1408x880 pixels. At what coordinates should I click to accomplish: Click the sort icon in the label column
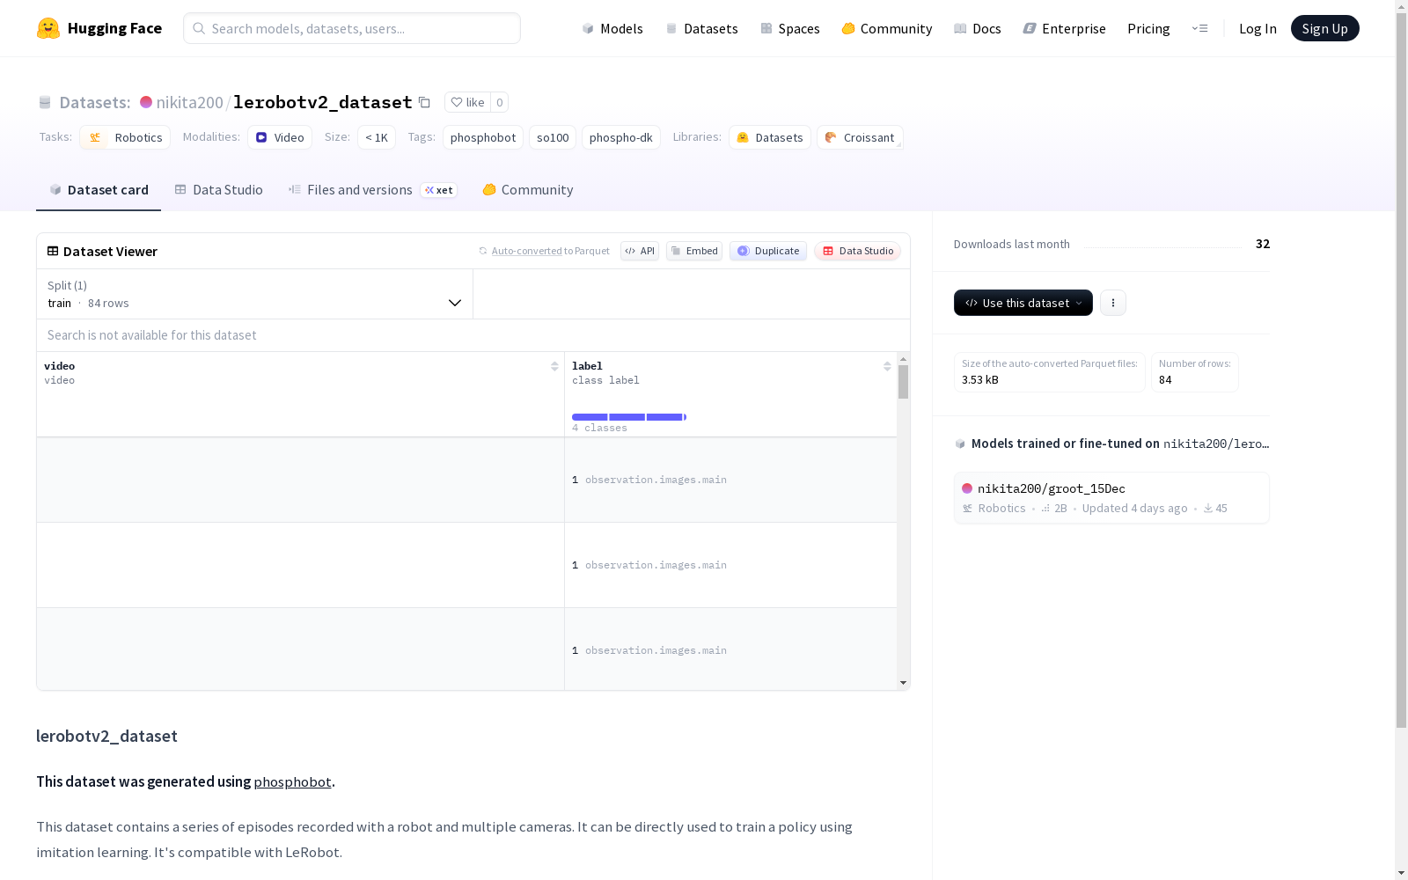[887, 366]
